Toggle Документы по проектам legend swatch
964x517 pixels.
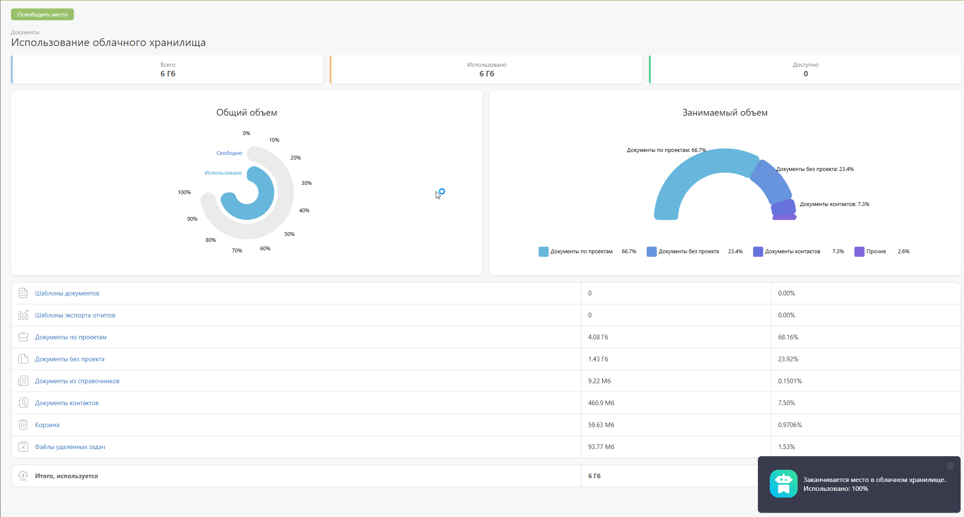pos(543,252)
